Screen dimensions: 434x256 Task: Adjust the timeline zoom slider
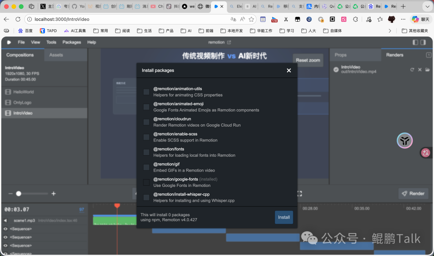click(18, 193)
